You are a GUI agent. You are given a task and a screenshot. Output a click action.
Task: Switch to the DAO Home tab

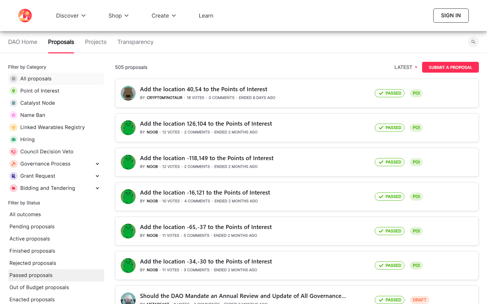click(23, 42)
